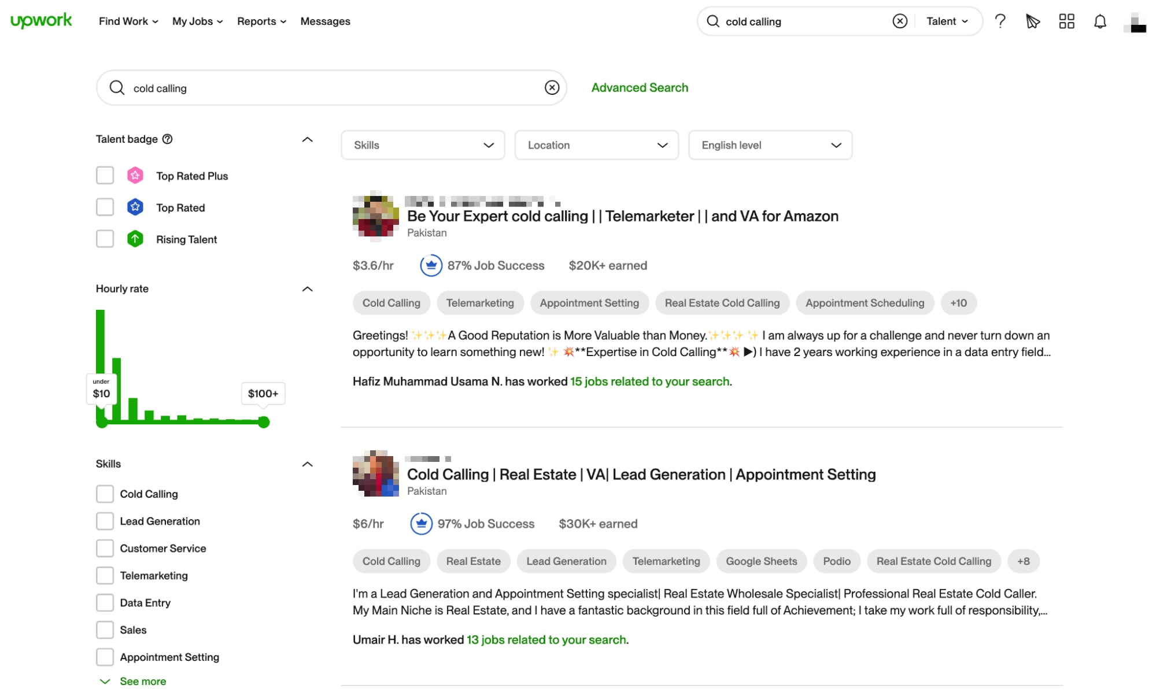
Task: Collapse the Skills filter section
Action: pos(307,464)
